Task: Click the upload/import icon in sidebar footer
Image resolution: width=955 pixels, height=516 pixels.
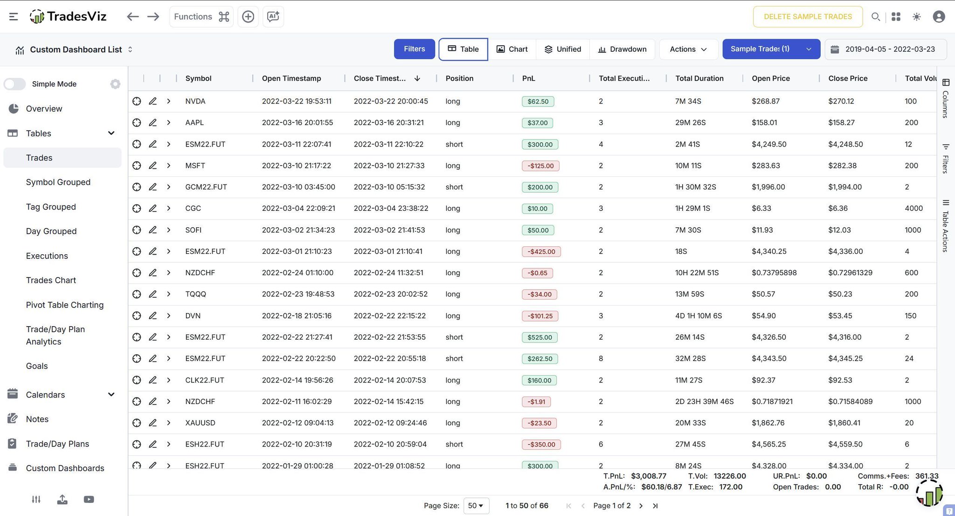Action: [x=62, y=499]
